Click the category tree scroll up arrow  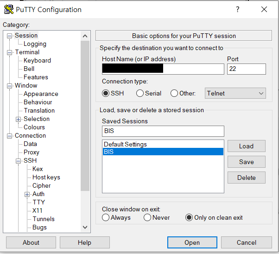pyautogui.click(x=85, y=36)
